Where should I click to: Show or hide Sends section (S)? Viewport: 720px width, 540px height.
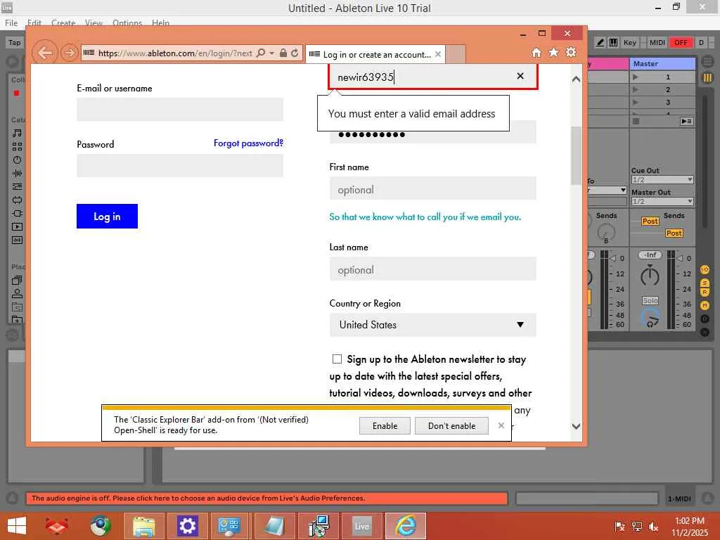(x=705, y=283)
